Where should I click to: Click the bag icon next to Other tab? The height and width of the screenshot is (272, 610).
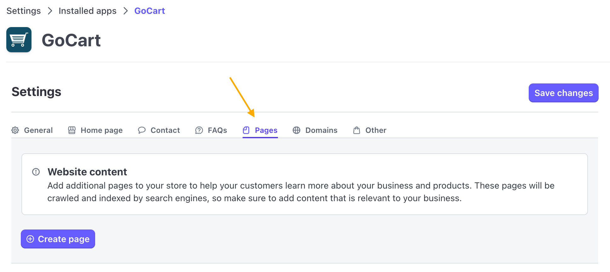[356, 130]
